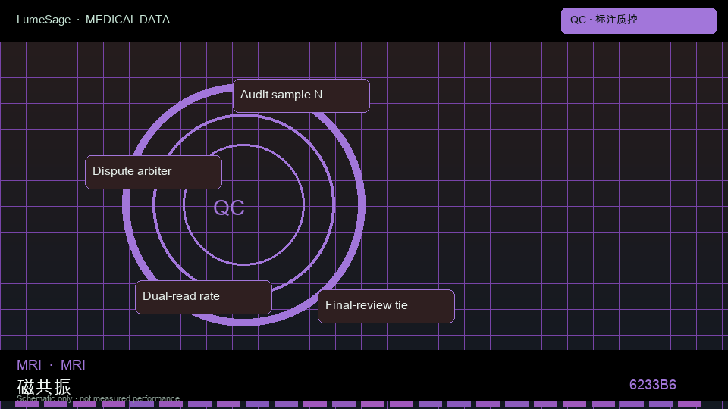The height and width of the screenshot is (409, 728).
Task: Select the Audit sample N label
Action: pyautogui.click(x=301, y=95)
